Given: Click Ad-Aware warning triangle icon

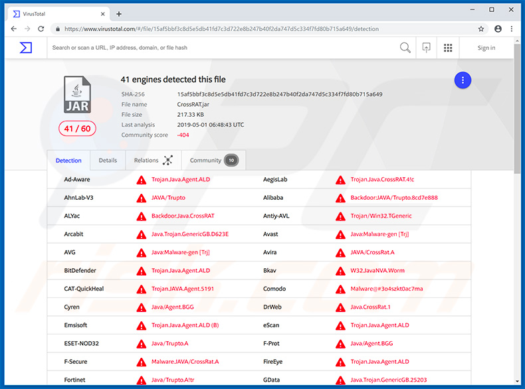Looking at the screenshot, I should (x=142, y=180).
